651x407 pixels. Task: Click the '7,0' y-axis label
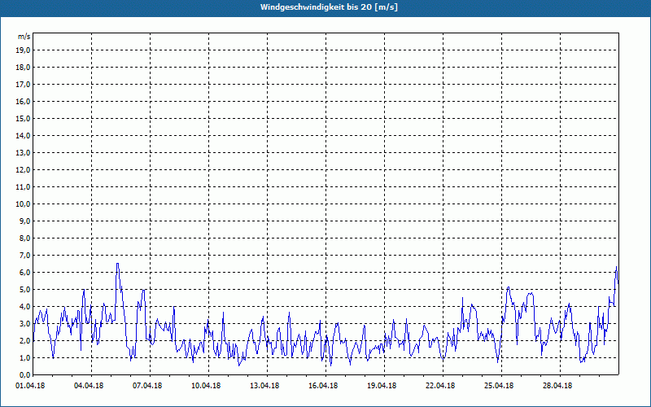tap(25, 255)
